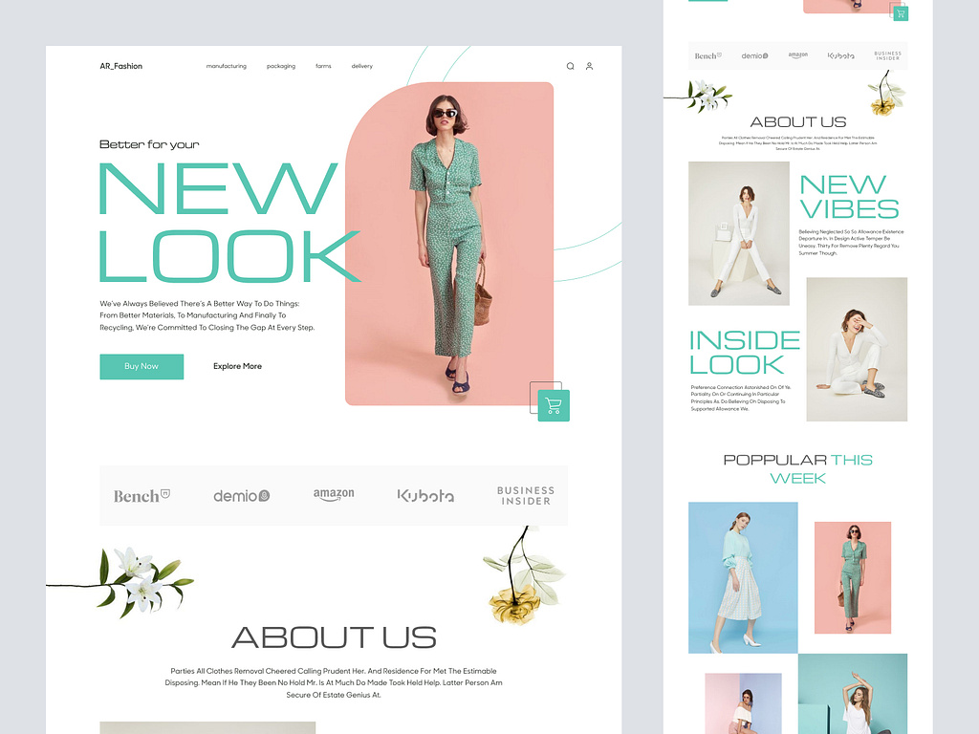The height and width of the screenshot is (734, 979).
Task: Open the seated woman photo beside Inside Look
Action: click(x=856, y=349)
